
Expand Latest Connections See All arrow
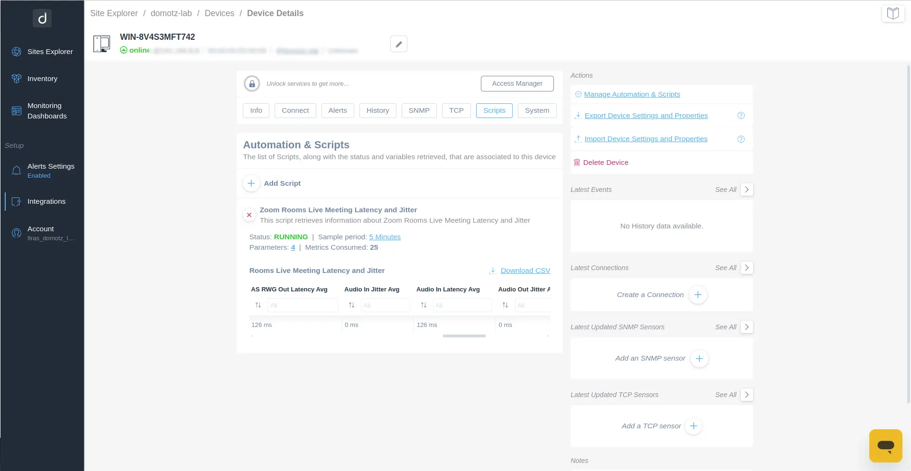coord(746,268)
